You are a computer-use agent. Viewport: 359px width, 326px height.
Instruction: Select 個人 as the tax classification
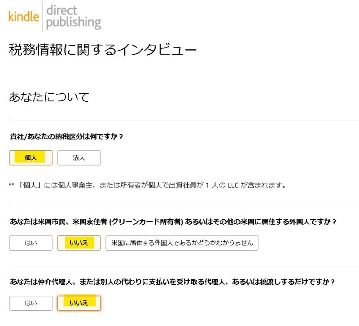pyautogui.click(x=31, y=158)
